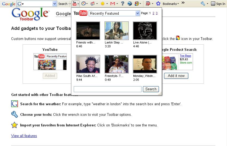This screenshot has width=227, height=146.
Task: Click the popup blocker icon
Action: (x=148, y=4)
